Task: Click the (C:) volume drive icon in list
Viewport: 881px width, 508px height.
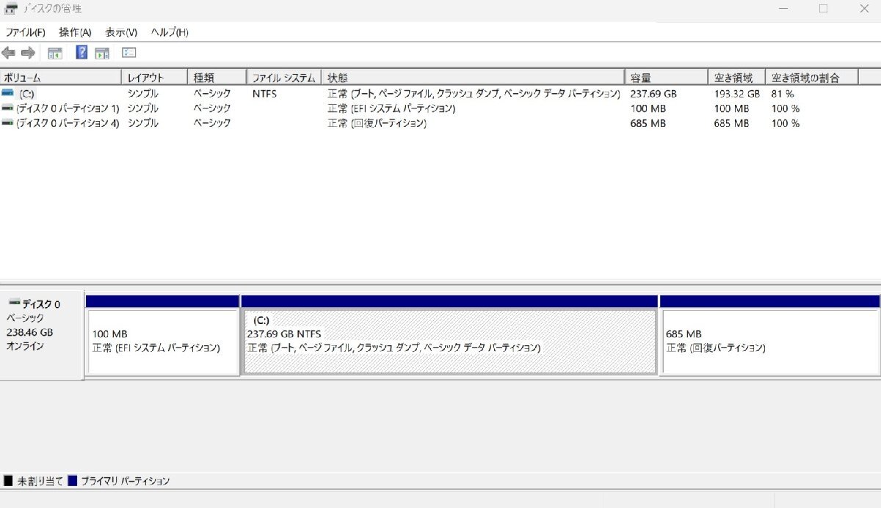Action: 7,94
